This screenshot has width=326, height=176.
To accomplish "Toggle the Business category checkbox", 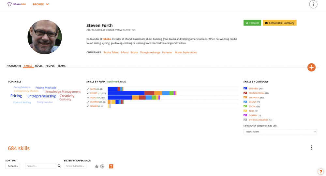I will [x=245, y=88].
